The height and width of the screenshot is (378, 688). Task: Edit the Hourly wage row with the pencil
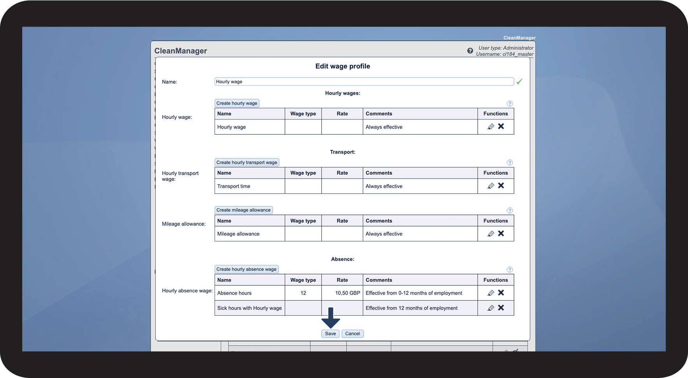coord(491,127)
